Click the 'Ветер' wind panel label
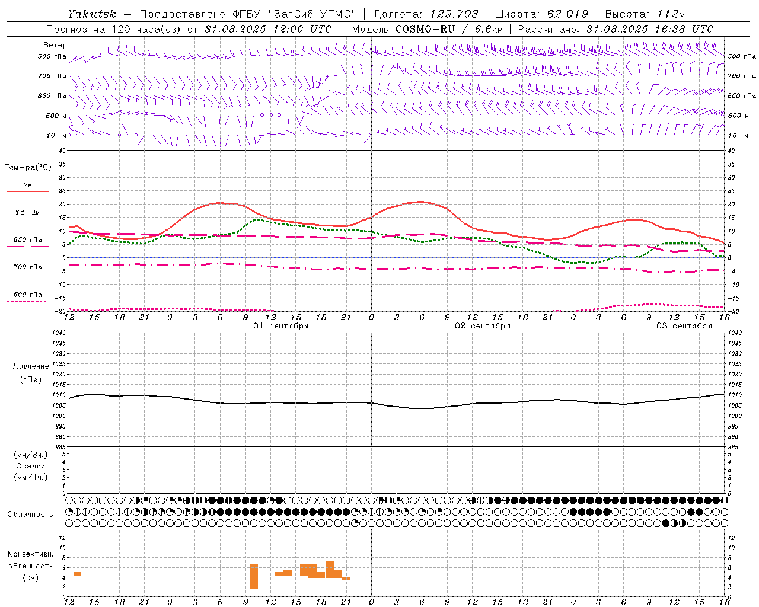Screen dimensions: 759x607 tap(55, 45)
